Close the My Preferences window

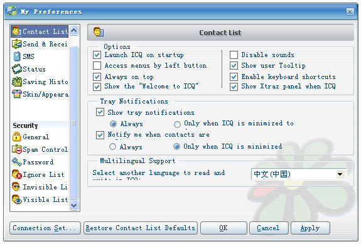pyautogui.click(x=350, y=11)
